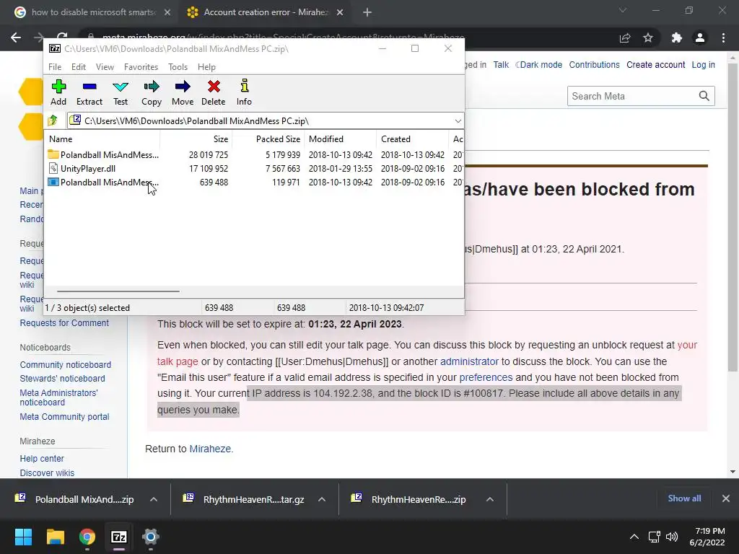Click the preferences link in block notice
The image size is (739, 554).
tap(486, 377)
